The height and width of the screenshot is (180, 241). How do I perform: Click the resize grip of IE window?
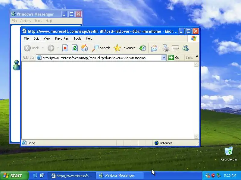tap(197, 144)
